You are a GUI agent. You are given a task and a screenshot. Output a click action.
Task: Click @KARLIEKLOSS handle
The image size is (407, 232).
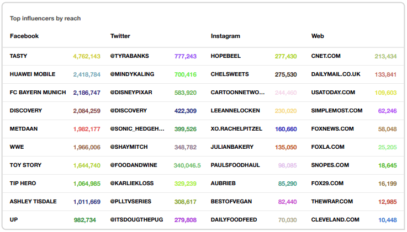(132, 183)
